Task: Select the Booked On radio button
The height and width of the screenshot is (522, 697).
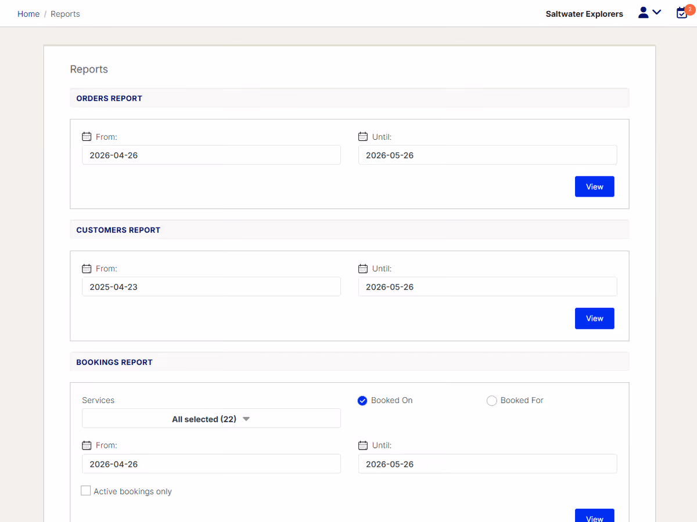Action: coord(362,401)
